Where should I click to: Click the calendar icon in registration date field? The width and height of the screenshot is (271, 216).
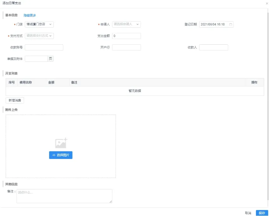(x=230, y=24)
